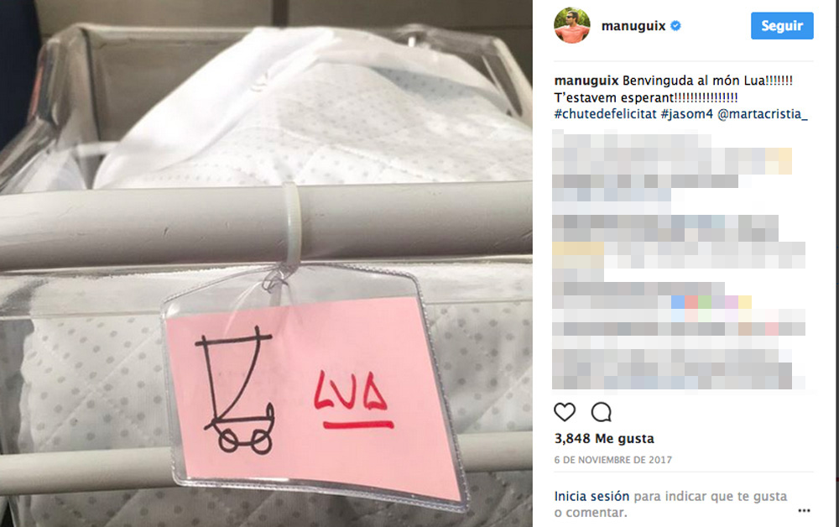The image size is (839, 527).
Task: Click the 6 DE NOVIEMBRE DE 2017 date
Action: [612, 460]
